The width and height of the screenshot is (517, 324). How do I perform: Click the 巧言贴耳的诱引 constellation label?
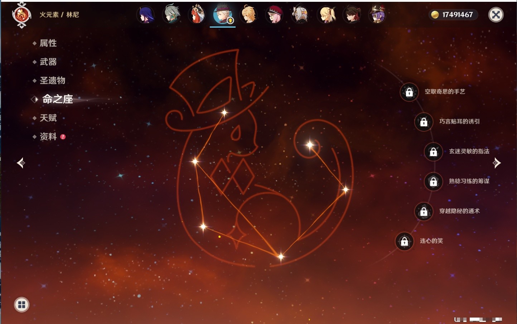[459, 121]
